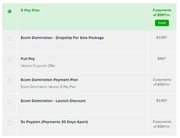The height and width of the screenshot is (138, 180).
Task: Click "5x Payplan (Payments 30 Days Apart)" title
Action: click(x=54, y=122)
